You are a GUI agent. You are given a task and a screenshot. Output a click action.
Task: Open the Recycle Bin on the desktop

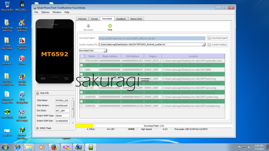pos(7,5)
